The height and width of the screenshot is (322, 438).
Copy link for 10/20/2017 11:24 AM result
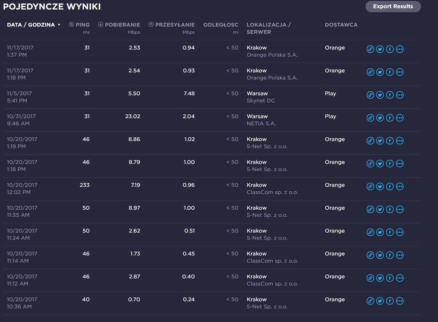(370, 233)
